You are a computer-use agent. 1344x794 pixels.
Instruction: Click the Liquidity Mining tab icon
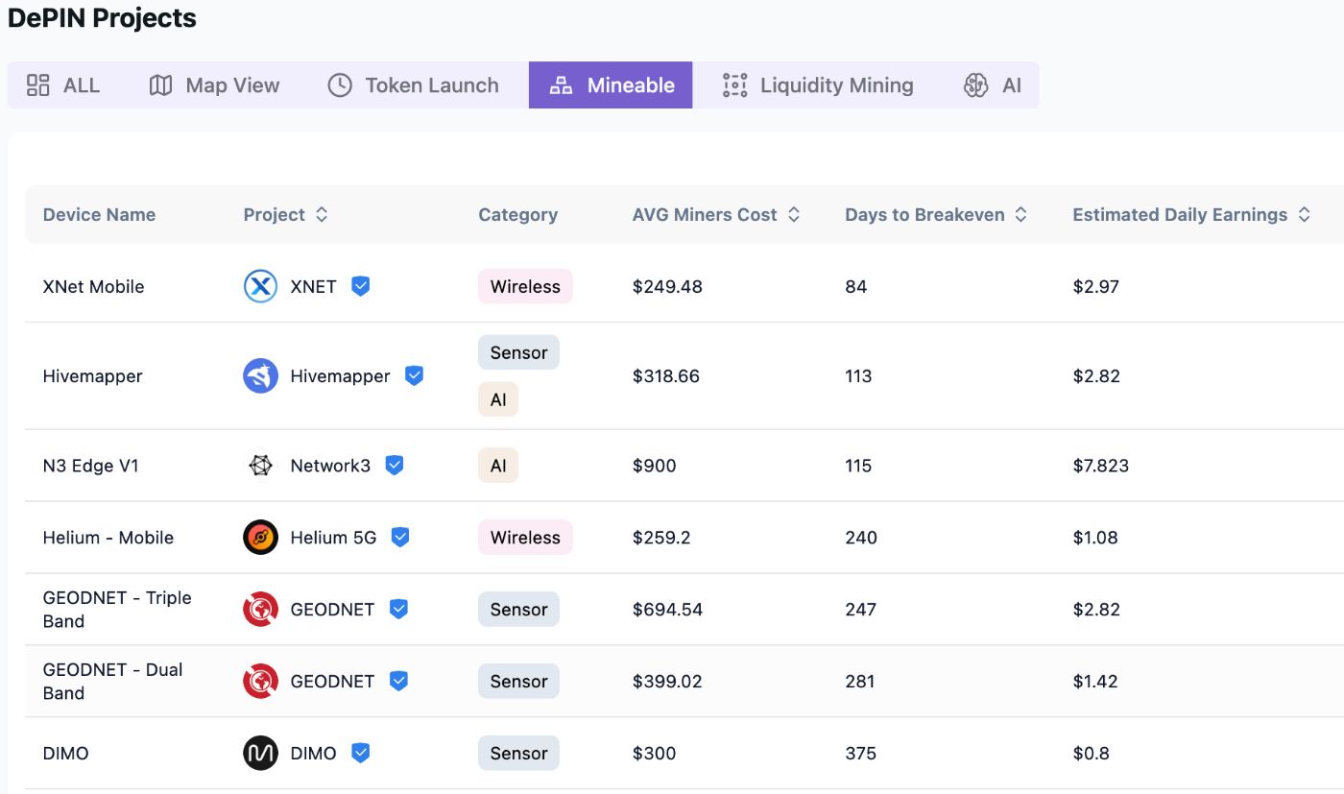point(734,85)
